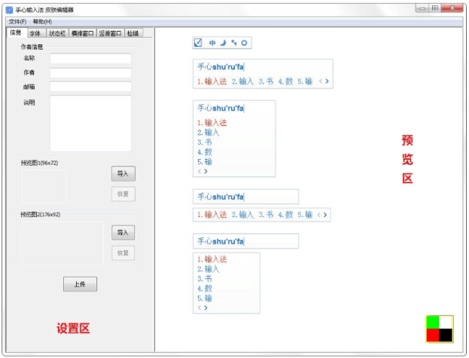The image size is (469, 358).
Task: Click previous-page arrow in split horizontal candidate bar
Action: (319, 215)
